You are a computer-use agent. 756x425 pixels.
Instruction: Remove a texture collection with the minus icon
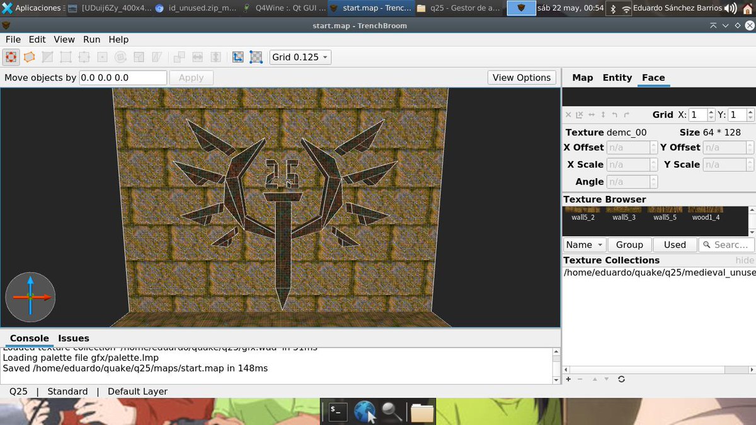580,379
